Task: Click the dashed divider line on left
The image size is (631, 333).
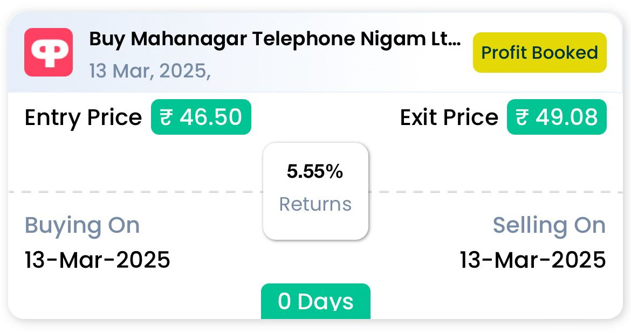Action: (x=135, y=192)
